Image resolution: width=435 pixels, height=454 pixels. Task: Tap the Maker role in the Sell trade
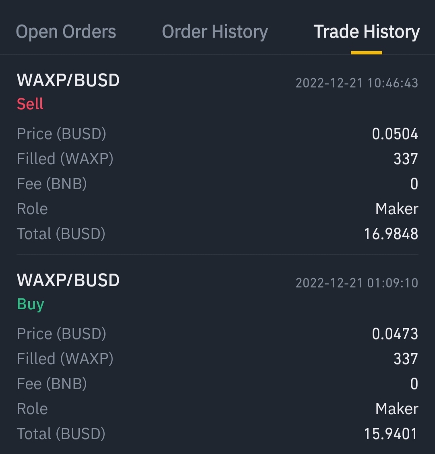point(397,209)
